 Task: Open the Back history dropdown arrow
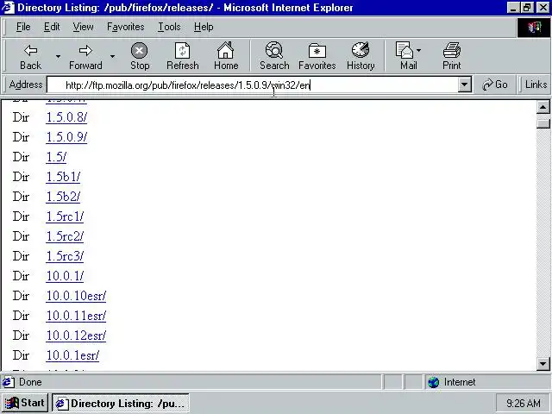coord(58,56)
